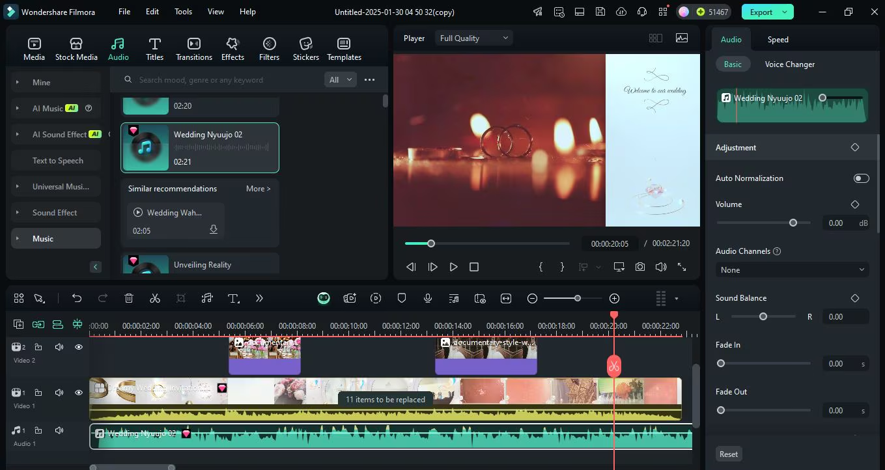Stop playback with the square button
Viewport: 885px width, 470px height.
point(474,267)
